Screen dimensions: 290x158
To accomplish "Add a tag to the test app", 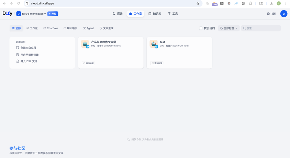I will 157,63.
